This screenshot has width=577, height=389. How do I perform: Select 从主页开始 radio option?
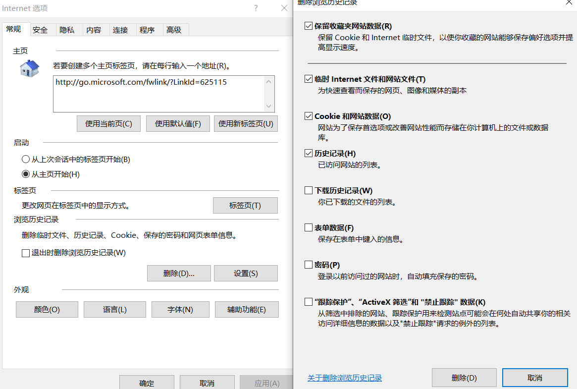click(x=26, y=174)
